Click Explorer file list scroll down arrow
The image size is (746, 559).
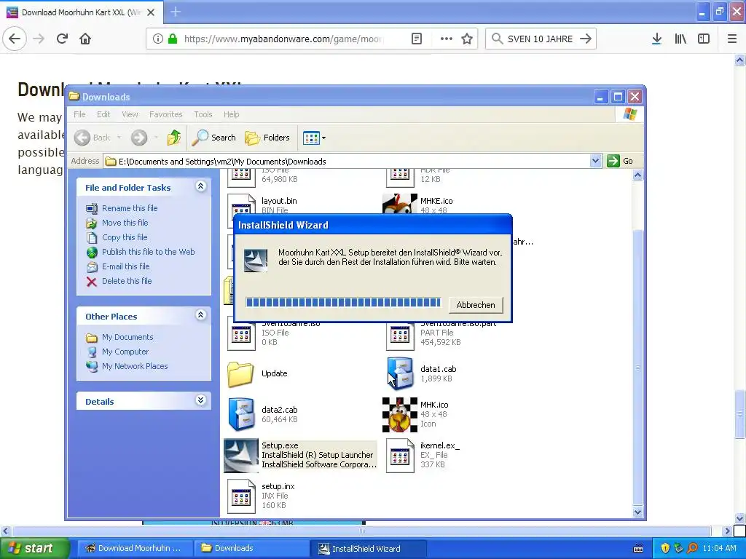637,512
